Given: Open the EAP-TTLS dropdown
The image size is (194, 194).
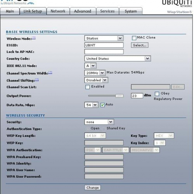Looking at the screenshot, I should [x=116, y=150].
